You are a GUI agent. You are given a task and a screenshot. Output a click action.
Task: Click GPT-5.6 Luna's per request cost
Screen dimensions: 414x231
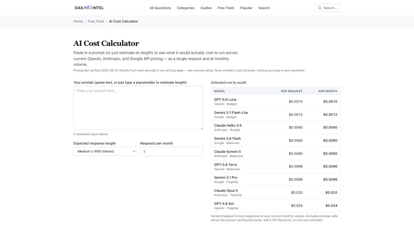click(x=296, y=102)
